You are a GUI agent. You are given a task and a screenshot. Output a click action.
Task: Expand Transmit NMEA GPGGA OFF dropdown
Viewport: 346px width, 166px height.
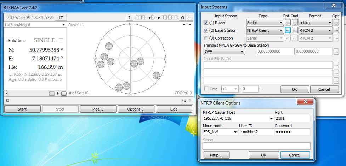(224, 52)
